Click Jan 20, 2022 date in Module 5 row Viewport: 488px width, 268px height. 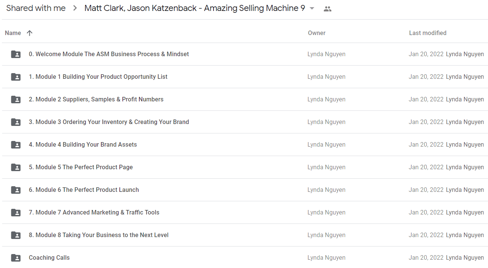426,167
